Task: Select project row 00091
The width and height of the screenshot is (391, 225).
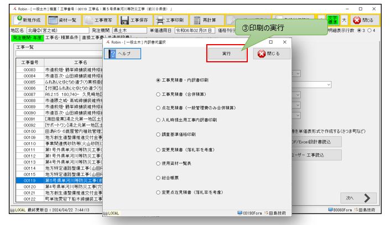Action: coord(59,119)
